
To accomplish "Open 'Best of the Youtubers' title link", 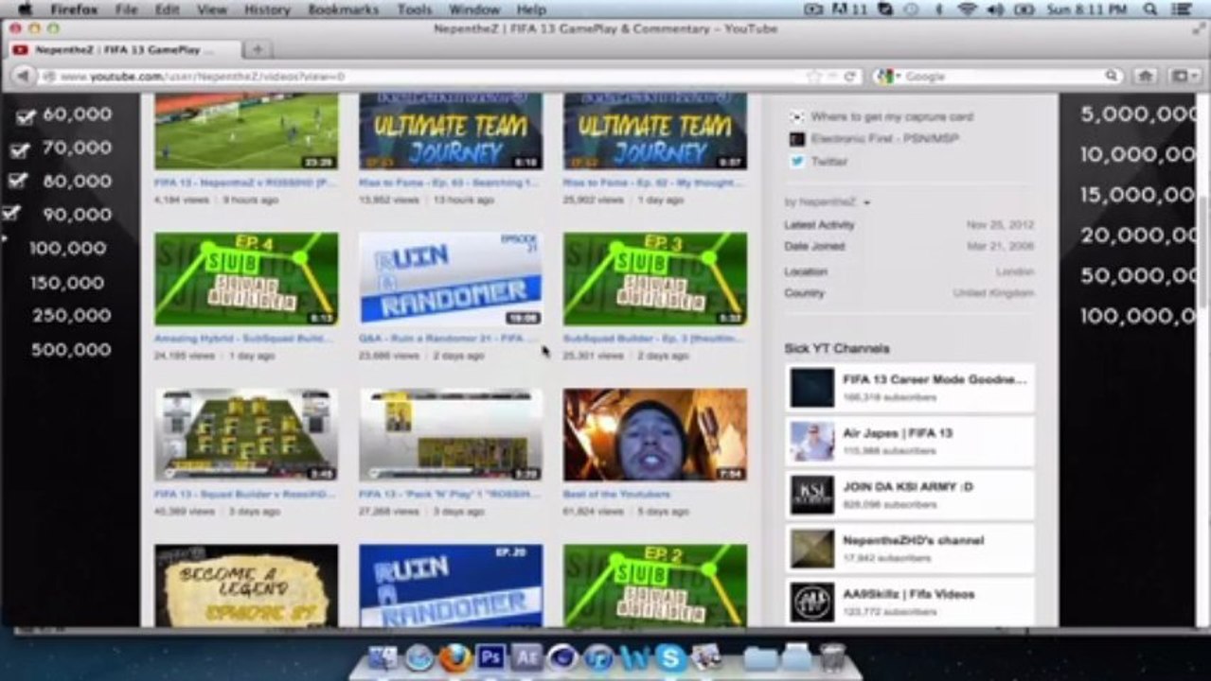I will (616, 494).
